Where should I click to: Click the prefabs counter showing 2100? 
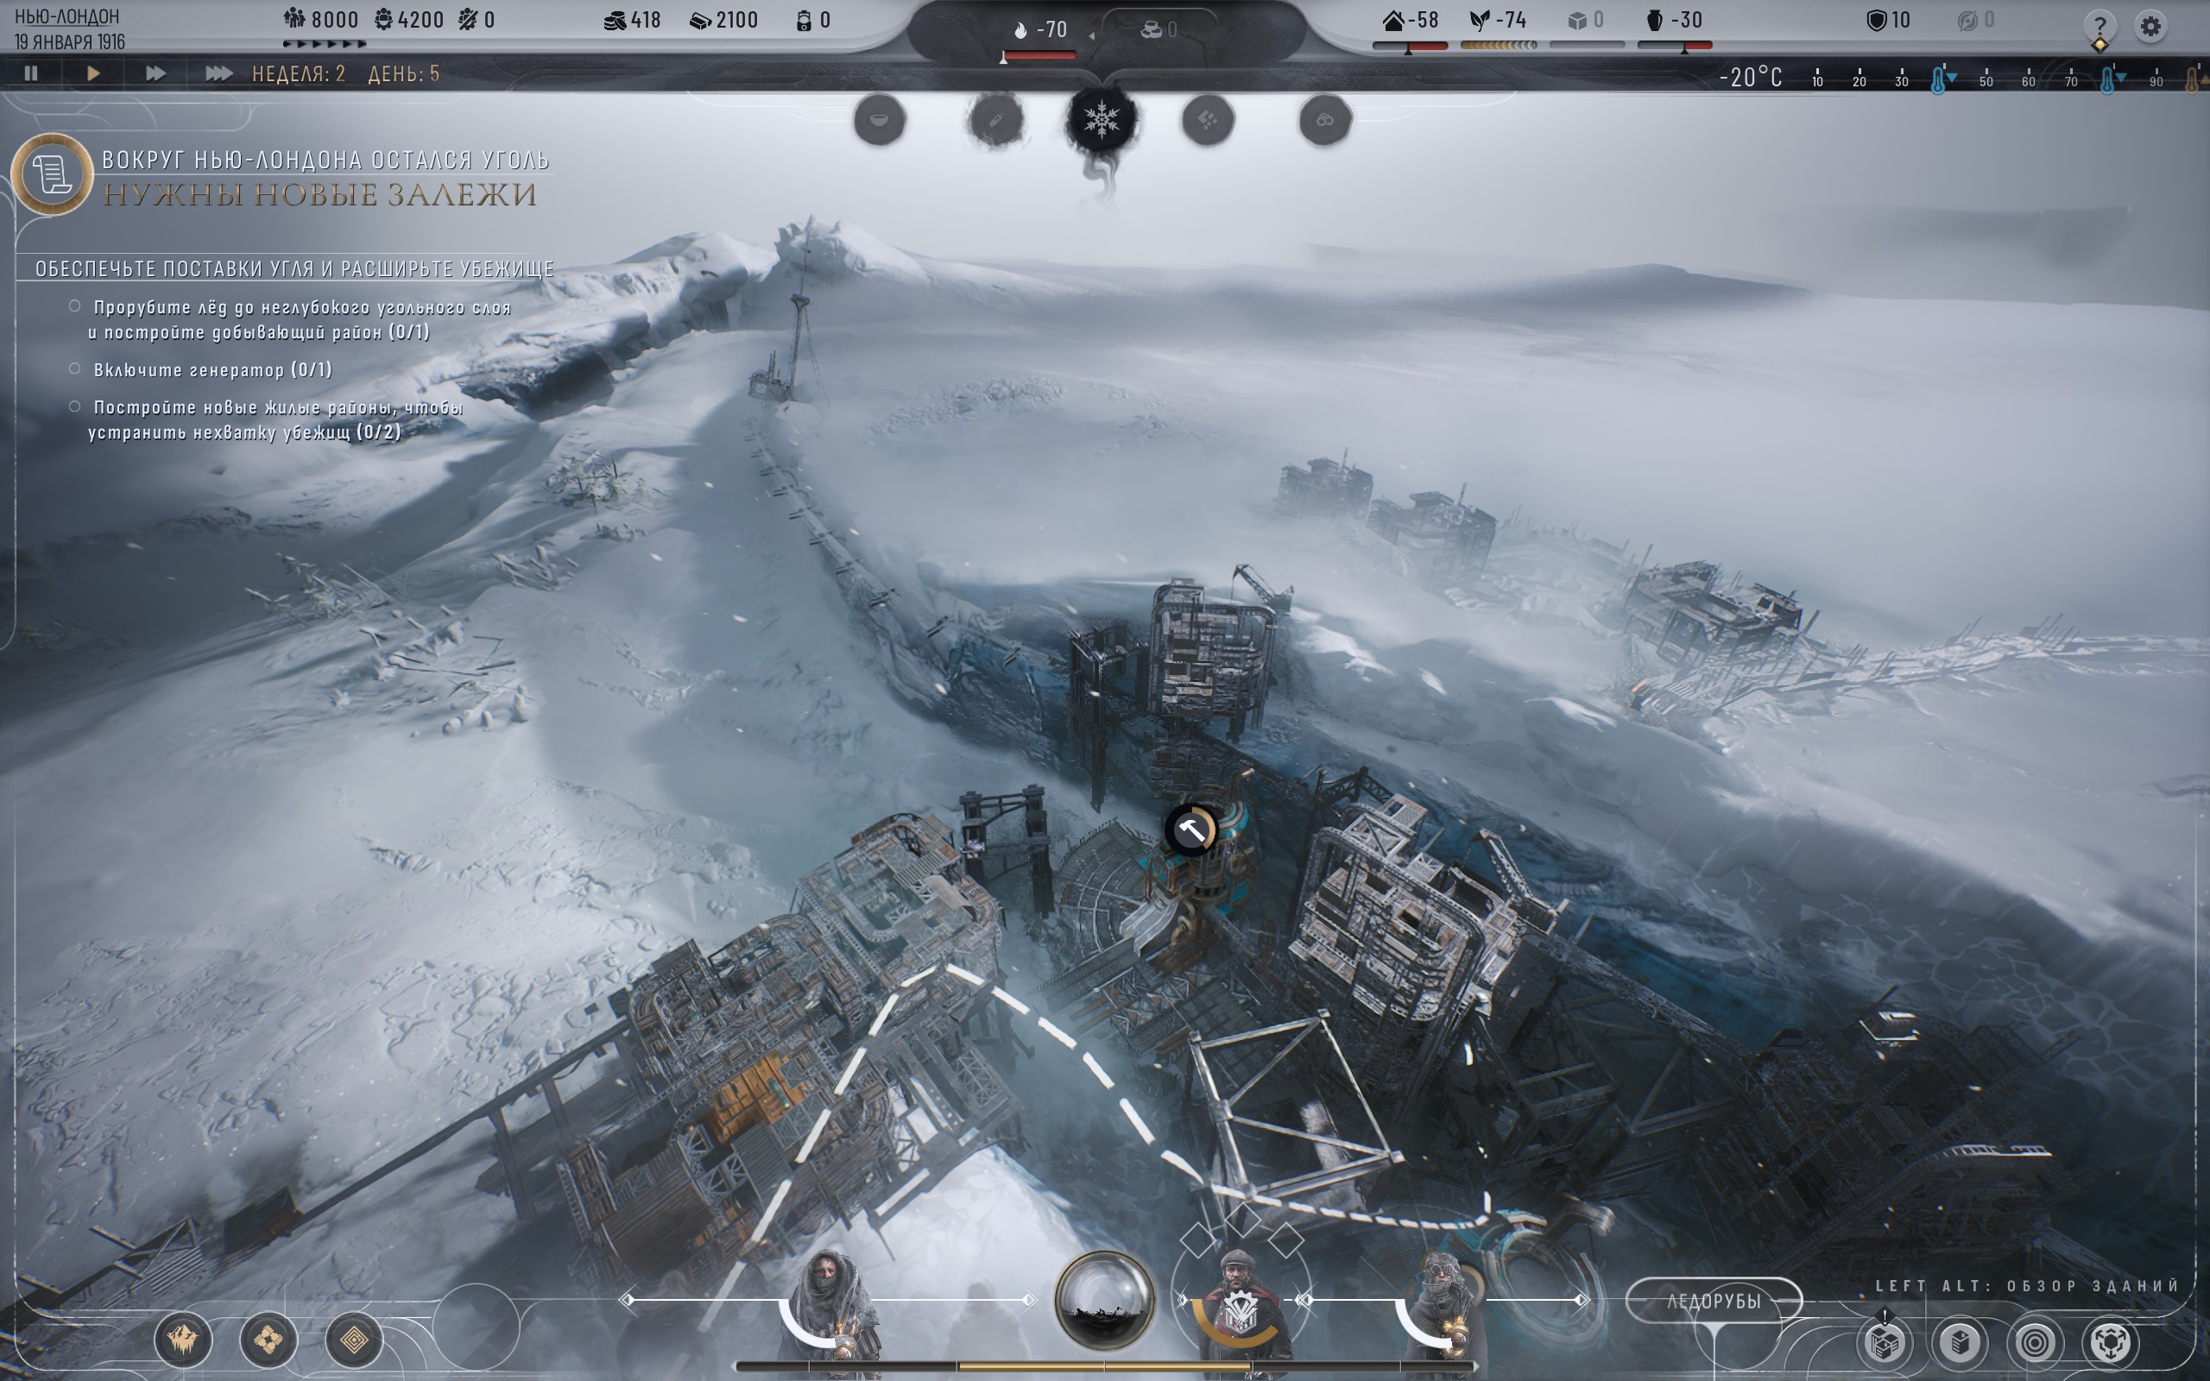click(724, 20)
